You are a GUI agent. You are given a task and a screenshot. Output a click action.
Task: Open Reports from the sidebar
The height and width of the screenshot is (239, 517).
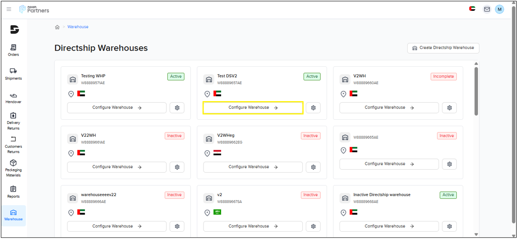pyautogui.click(x=13, y=192)
